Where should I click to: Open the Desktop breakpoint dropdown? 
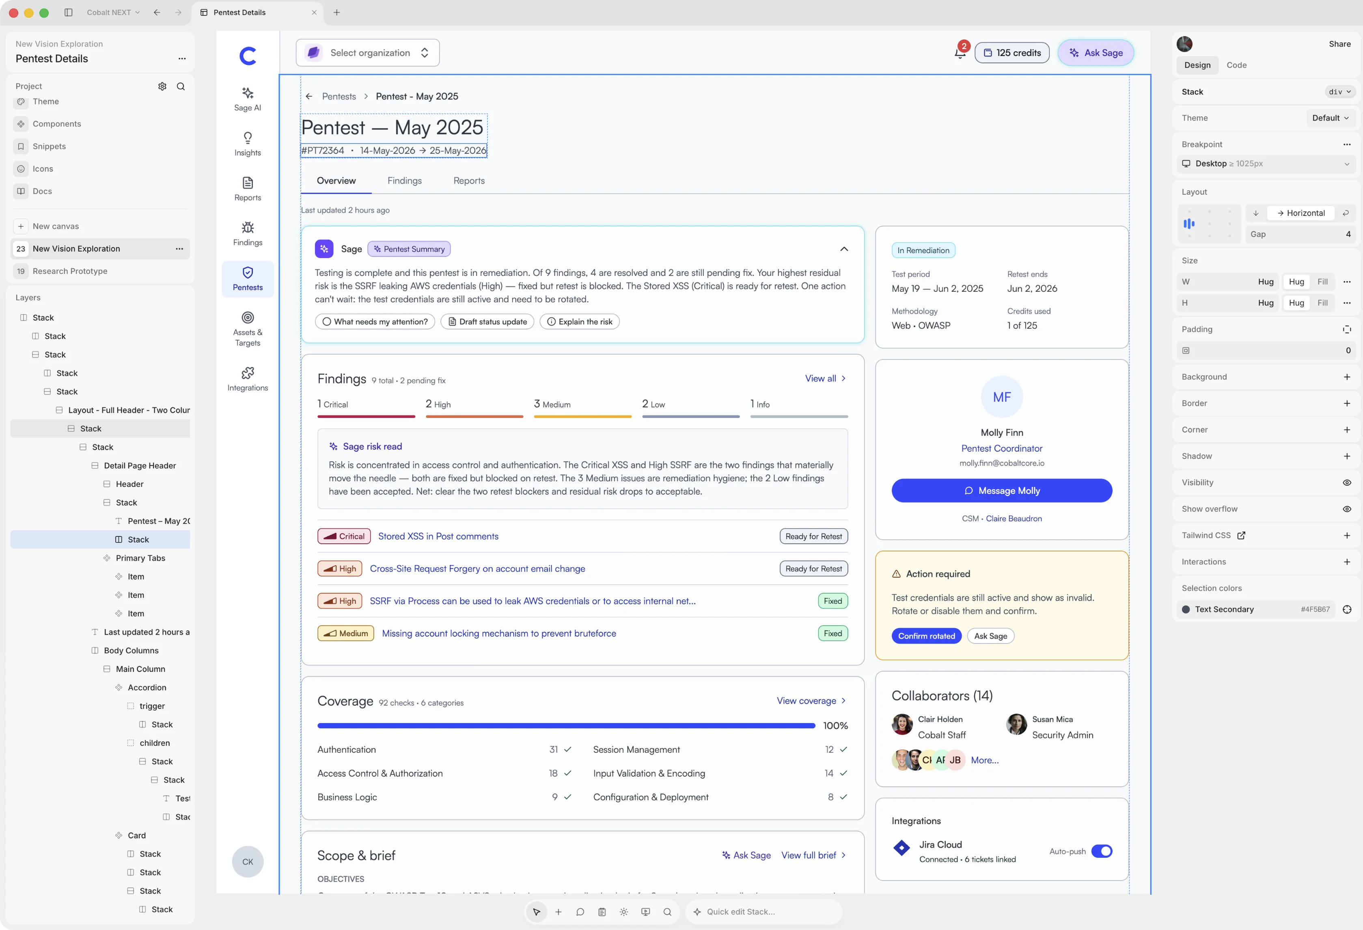pyautogui.click(x=1266, y=164)
